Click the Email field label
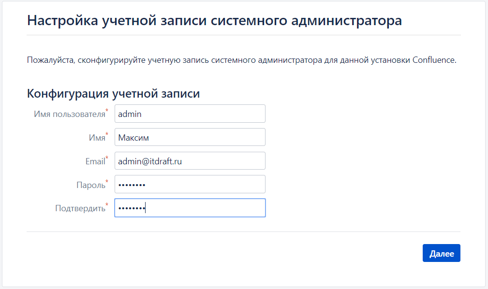 pos(95,161)
